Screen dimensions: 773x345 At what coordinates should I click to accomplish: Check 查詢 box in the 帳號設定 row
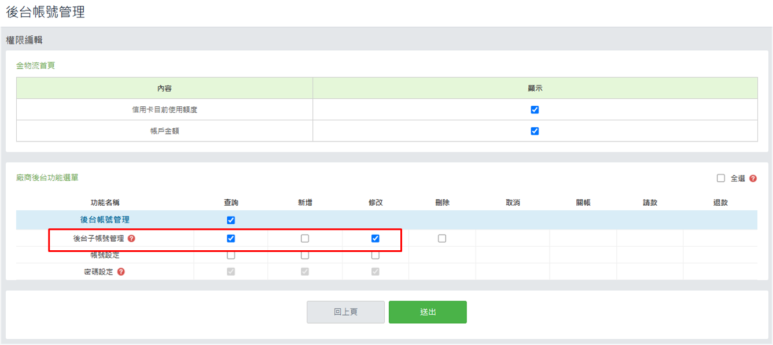click(x=231, y=255)
